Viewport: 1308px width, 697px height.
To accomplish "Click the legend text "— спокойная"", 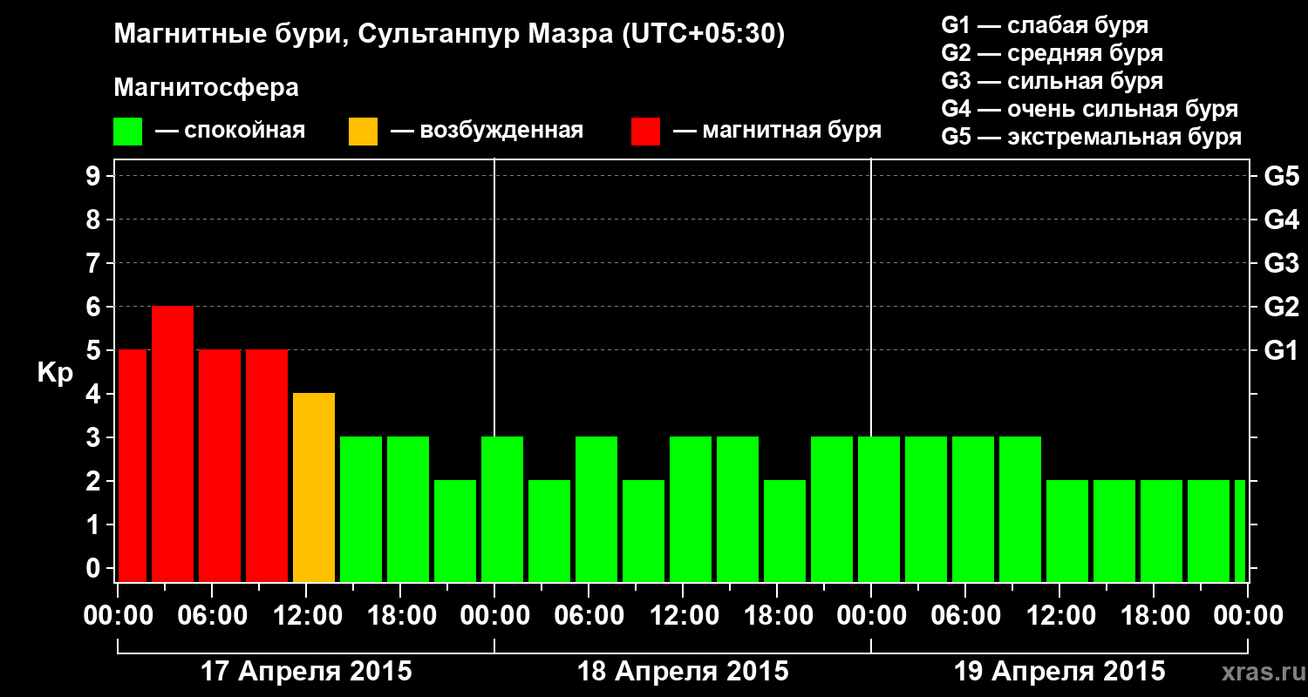I will [x=230, y=131].
